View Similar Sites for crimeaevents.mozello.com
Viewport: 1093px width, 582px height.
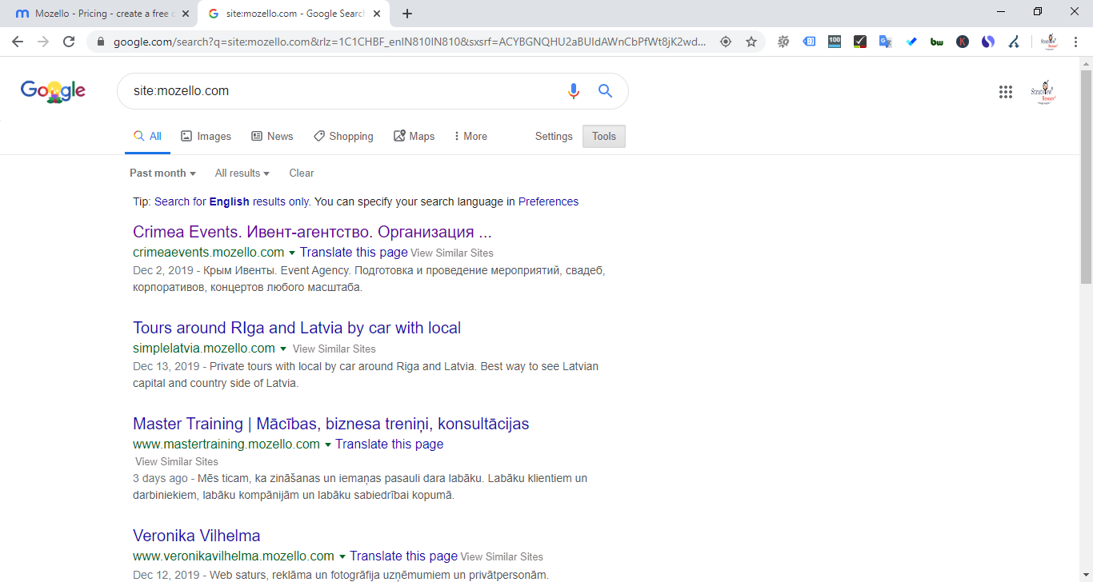point(452,253)
